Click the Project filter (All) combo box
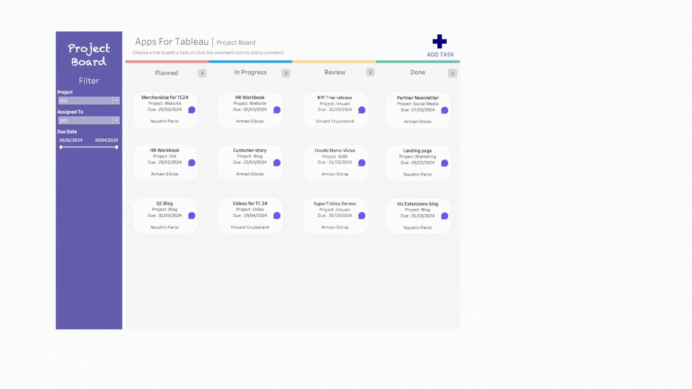This screenshot has width=692, height=389. click(x=85, y=101)
